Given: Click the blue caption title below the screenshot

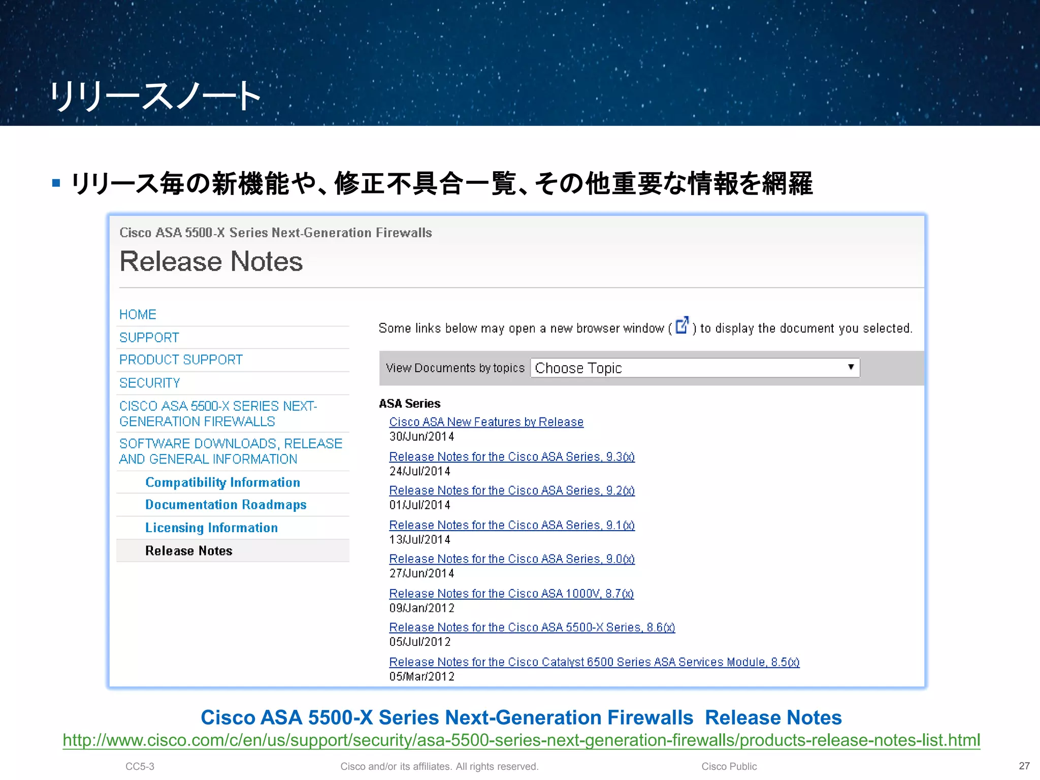Looking at the screenshot, I should tap(521, 718).
